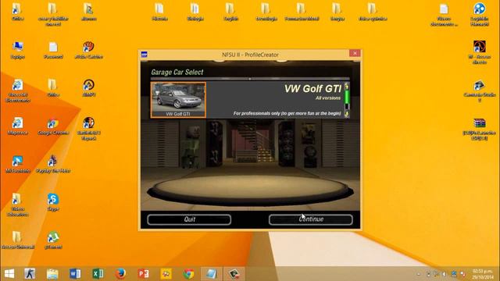
Task: Click the car list scroll-down arrow
Action: [x=347, y=114]
